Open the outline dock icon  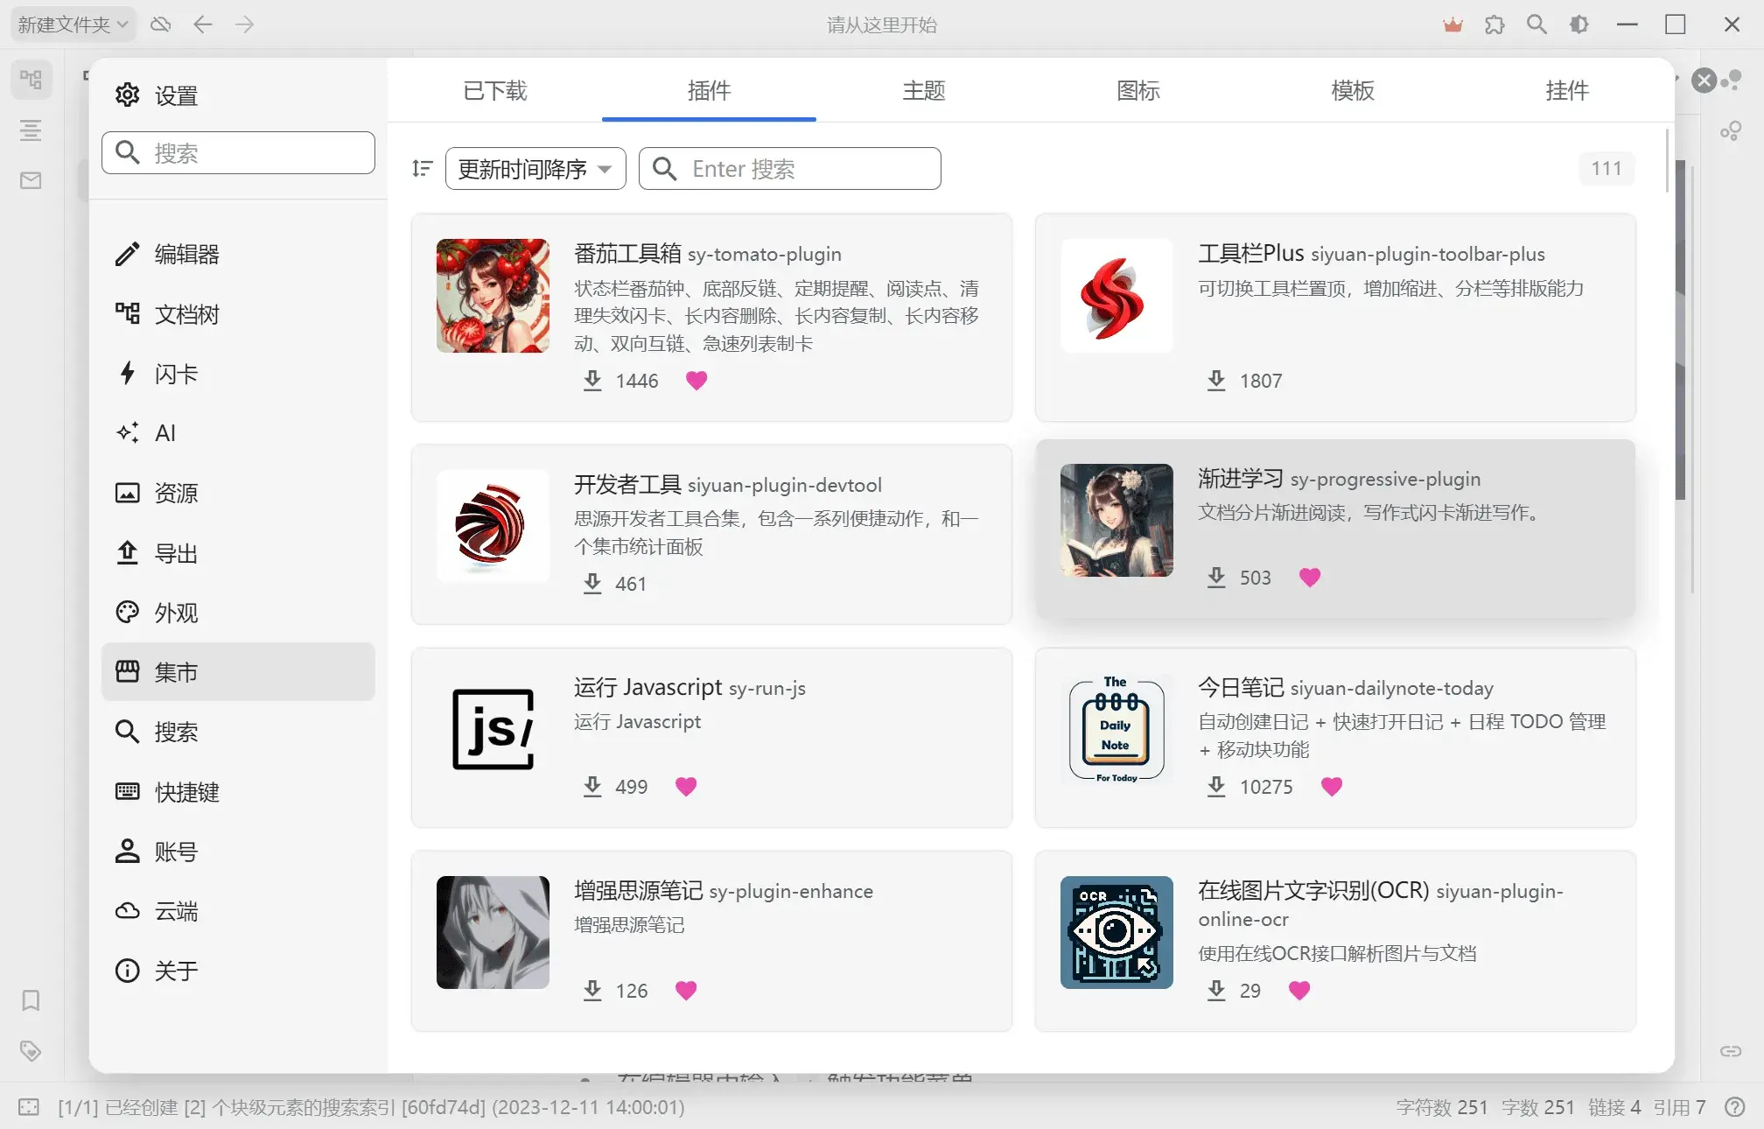(31, 130)
